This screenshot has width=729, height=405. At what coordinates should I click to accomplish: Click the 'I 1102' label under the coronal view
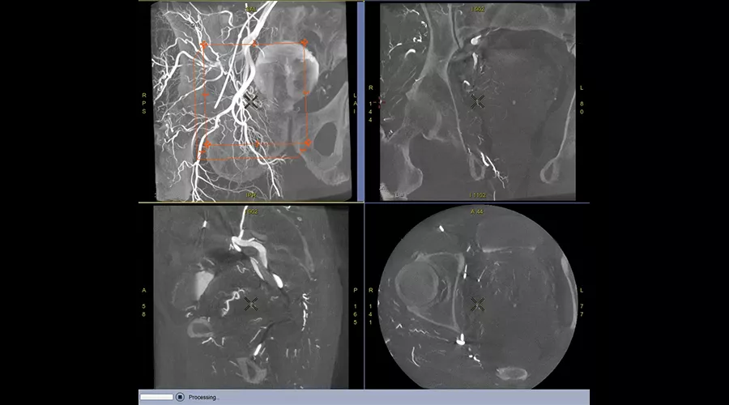tap(477, 195)
